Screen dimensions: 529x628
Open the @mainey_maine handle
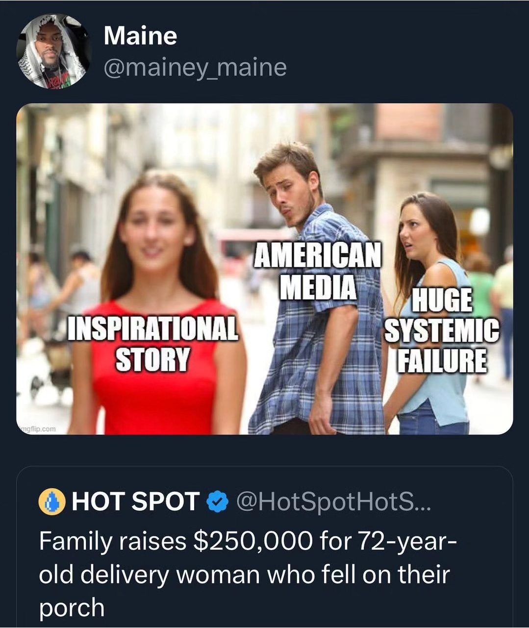195,68
